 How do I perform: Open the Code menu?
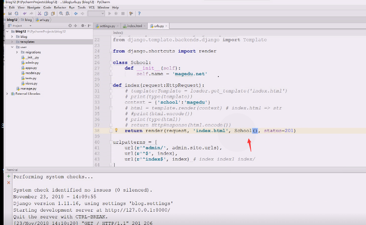pos(47,8)
